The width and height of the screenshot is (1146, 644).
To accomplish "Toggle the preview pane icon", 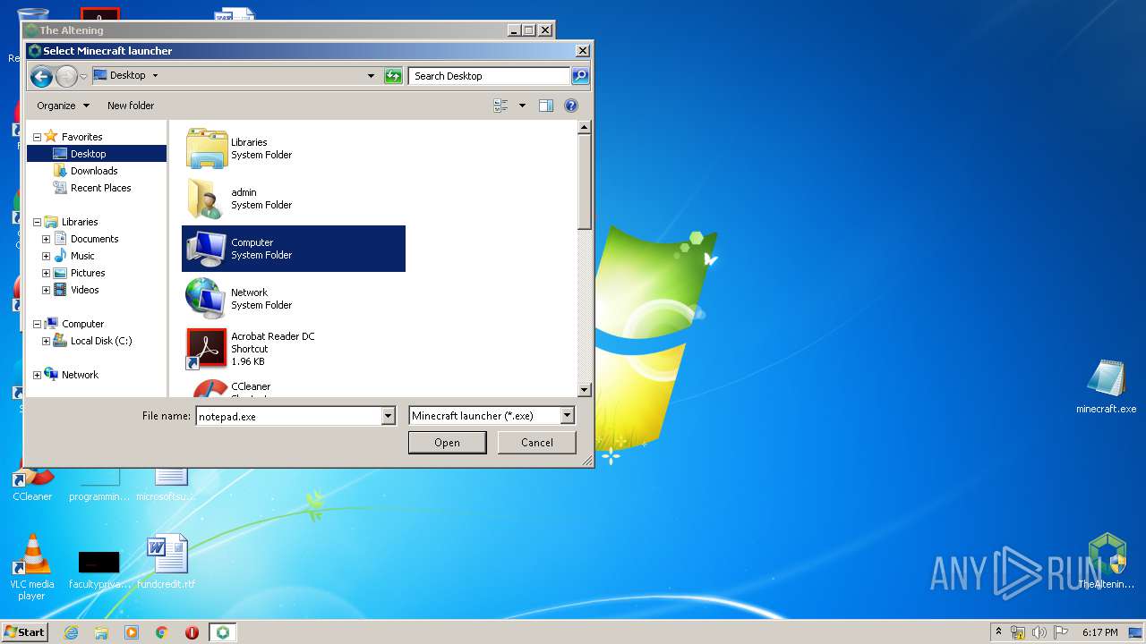I will click(546, 106).
